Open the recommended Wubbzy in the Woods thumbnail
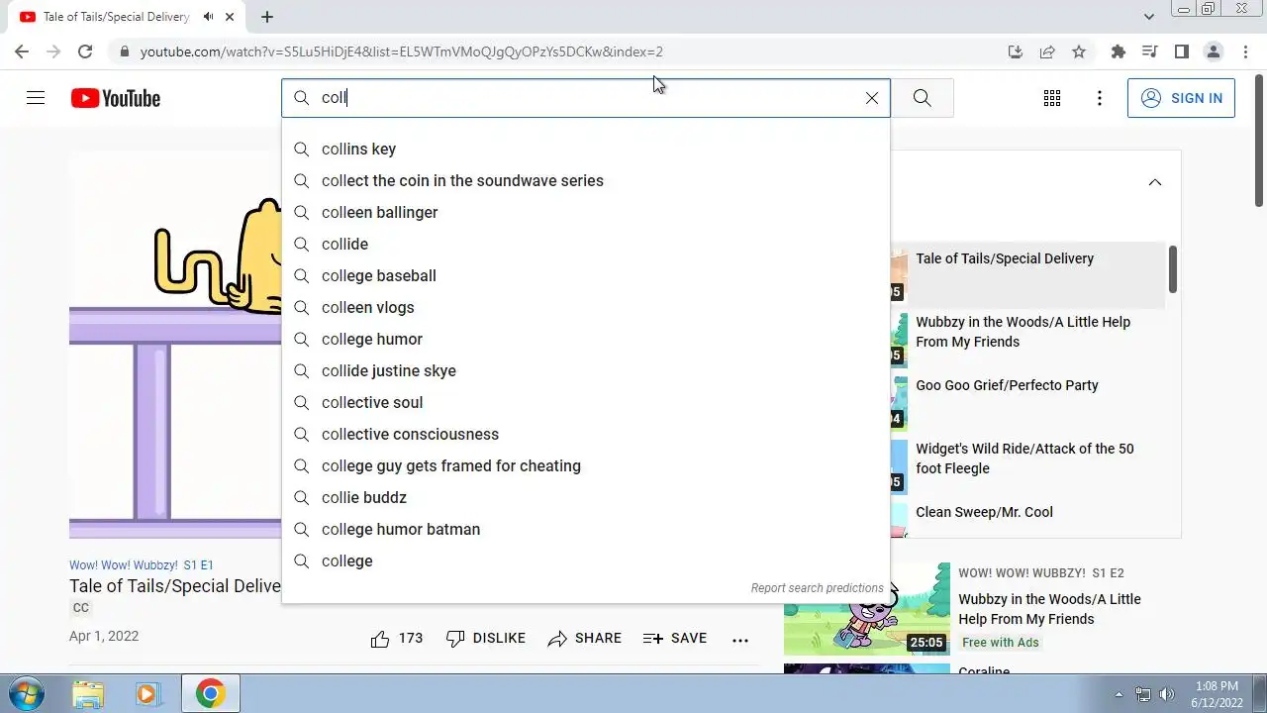The image size is (1267, 713). [x=867, y=609]
